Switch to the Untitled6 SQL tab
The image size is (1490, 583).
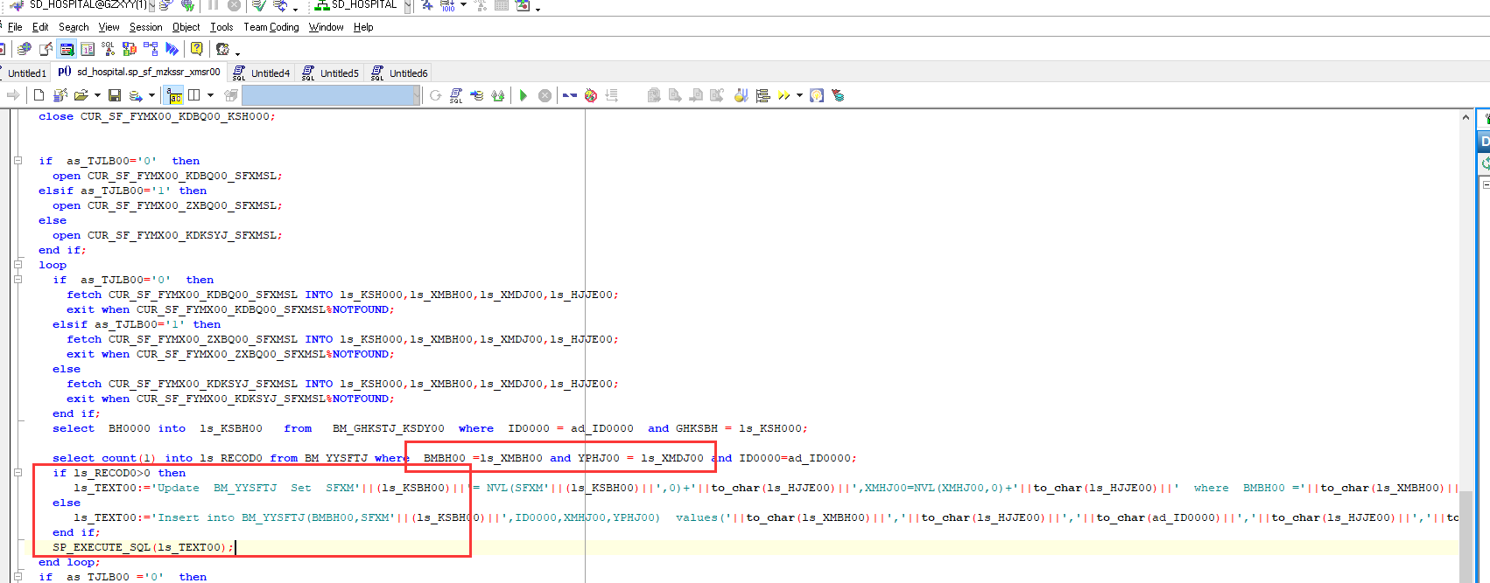click(399, 73)
